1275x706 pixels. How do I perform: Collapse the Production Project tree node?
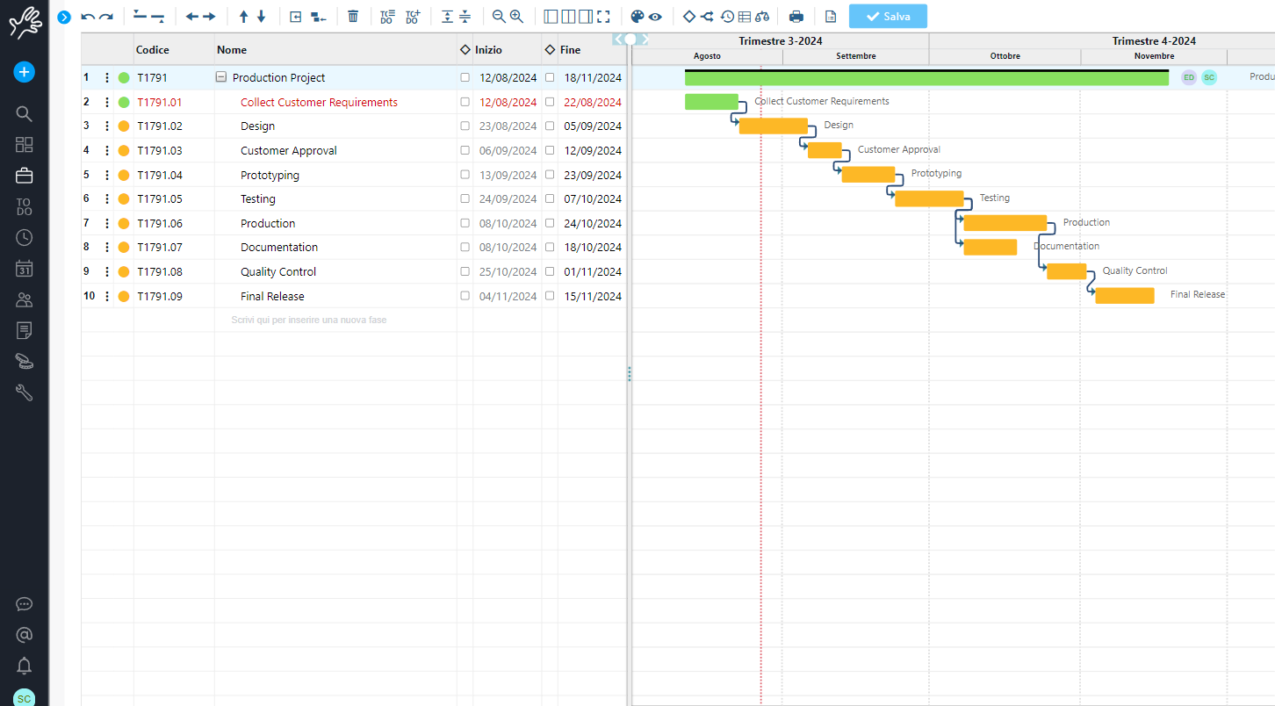221,77
